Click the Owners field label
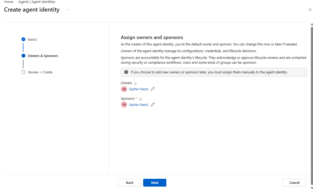 pos(126,83)
